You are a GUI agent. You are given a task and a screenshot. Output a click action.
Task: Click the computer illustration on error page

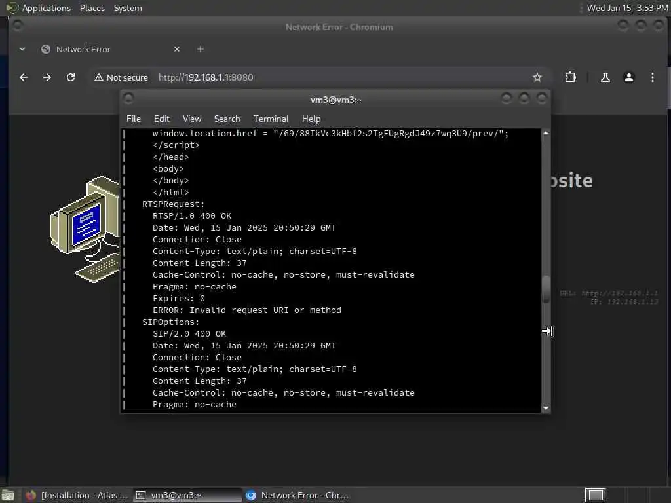point(85,229)
